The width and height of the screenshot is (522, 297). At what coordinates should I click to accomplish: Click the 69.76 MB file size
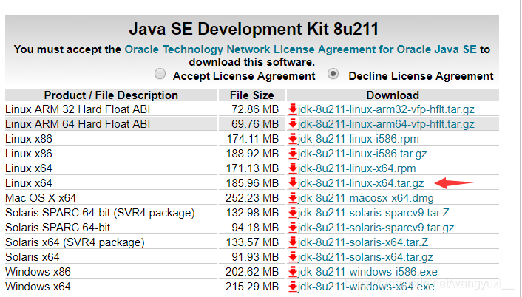pos(255,124)
